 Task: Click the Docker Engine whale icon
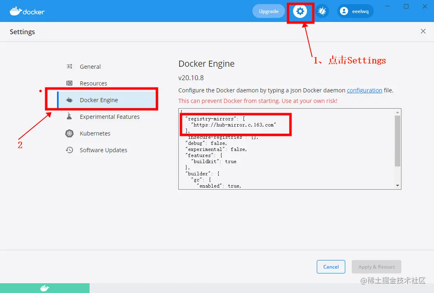(x=70, y=100)
